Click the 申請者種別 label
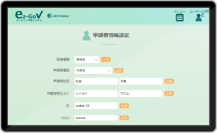Image resolution: width=217 pixels, height=133 pixels. [61, 70]
